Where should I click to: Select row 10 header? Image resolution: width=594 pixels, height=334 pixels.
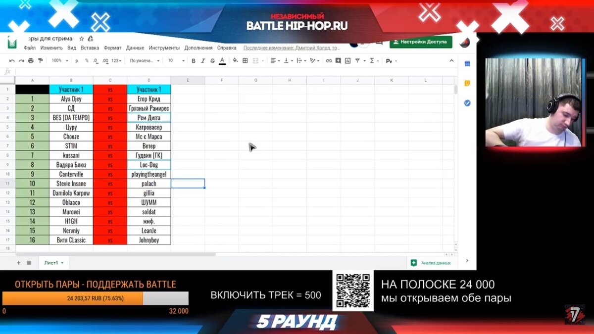tap(8, 174)
